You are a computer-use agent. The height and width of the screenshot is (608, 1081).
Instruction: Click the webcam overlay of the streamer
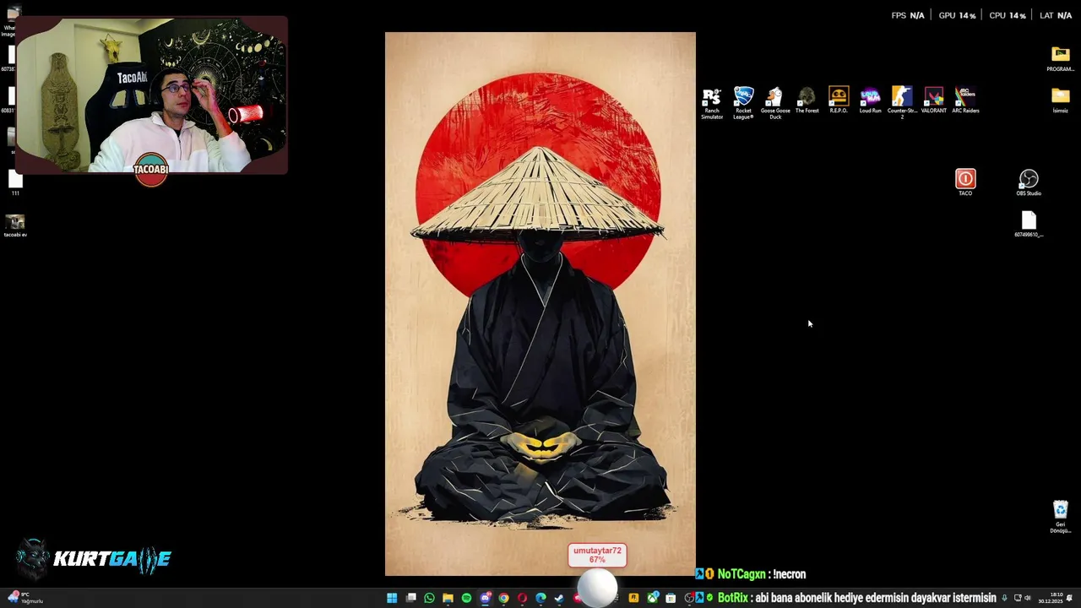pos(152,95)
